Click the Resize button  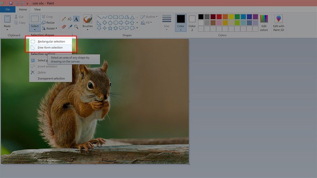[48, 23]
